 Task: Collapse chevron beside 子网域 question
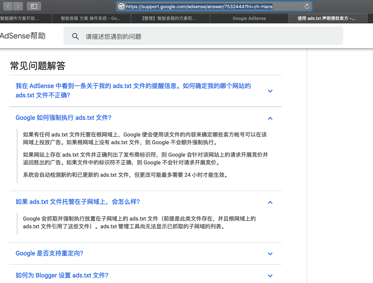tap(270, 202)
